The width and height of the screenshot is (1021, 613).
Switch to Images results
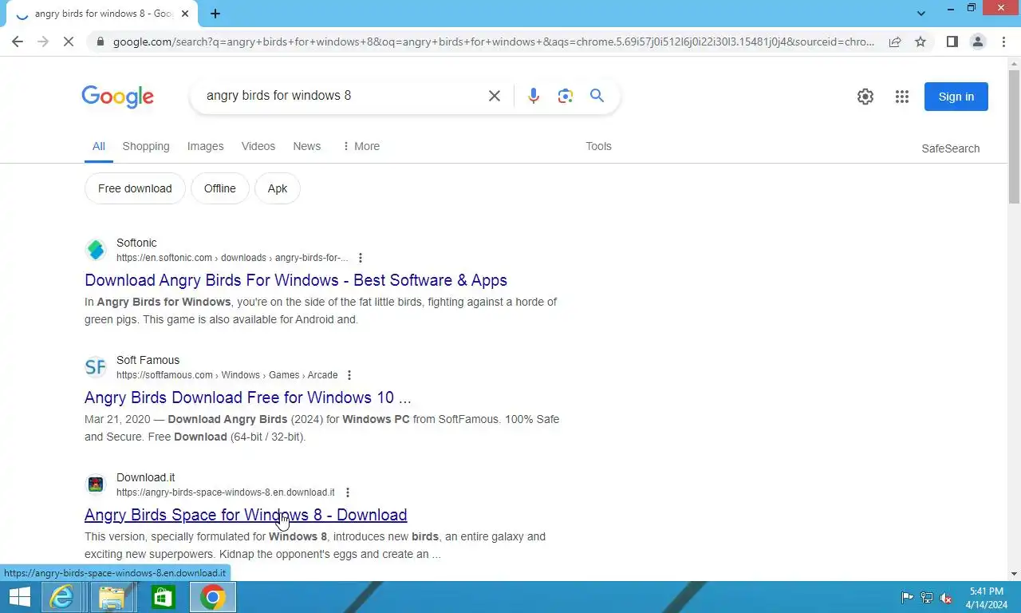point(205,146)
